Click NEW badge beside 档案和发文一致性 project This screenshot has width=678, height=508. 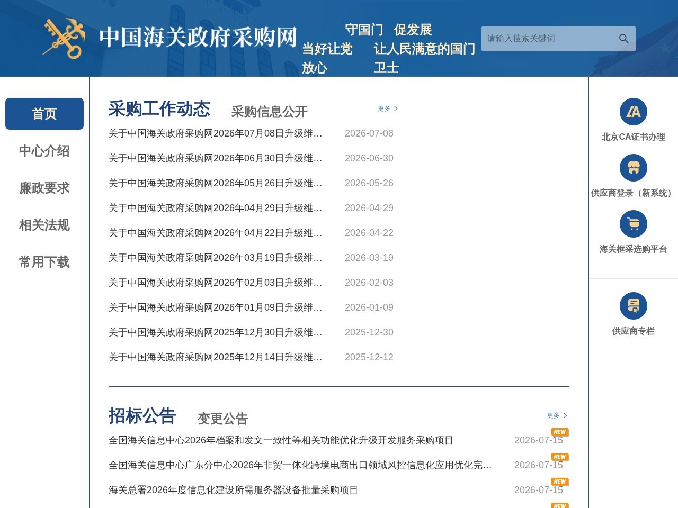click(560, 432)
